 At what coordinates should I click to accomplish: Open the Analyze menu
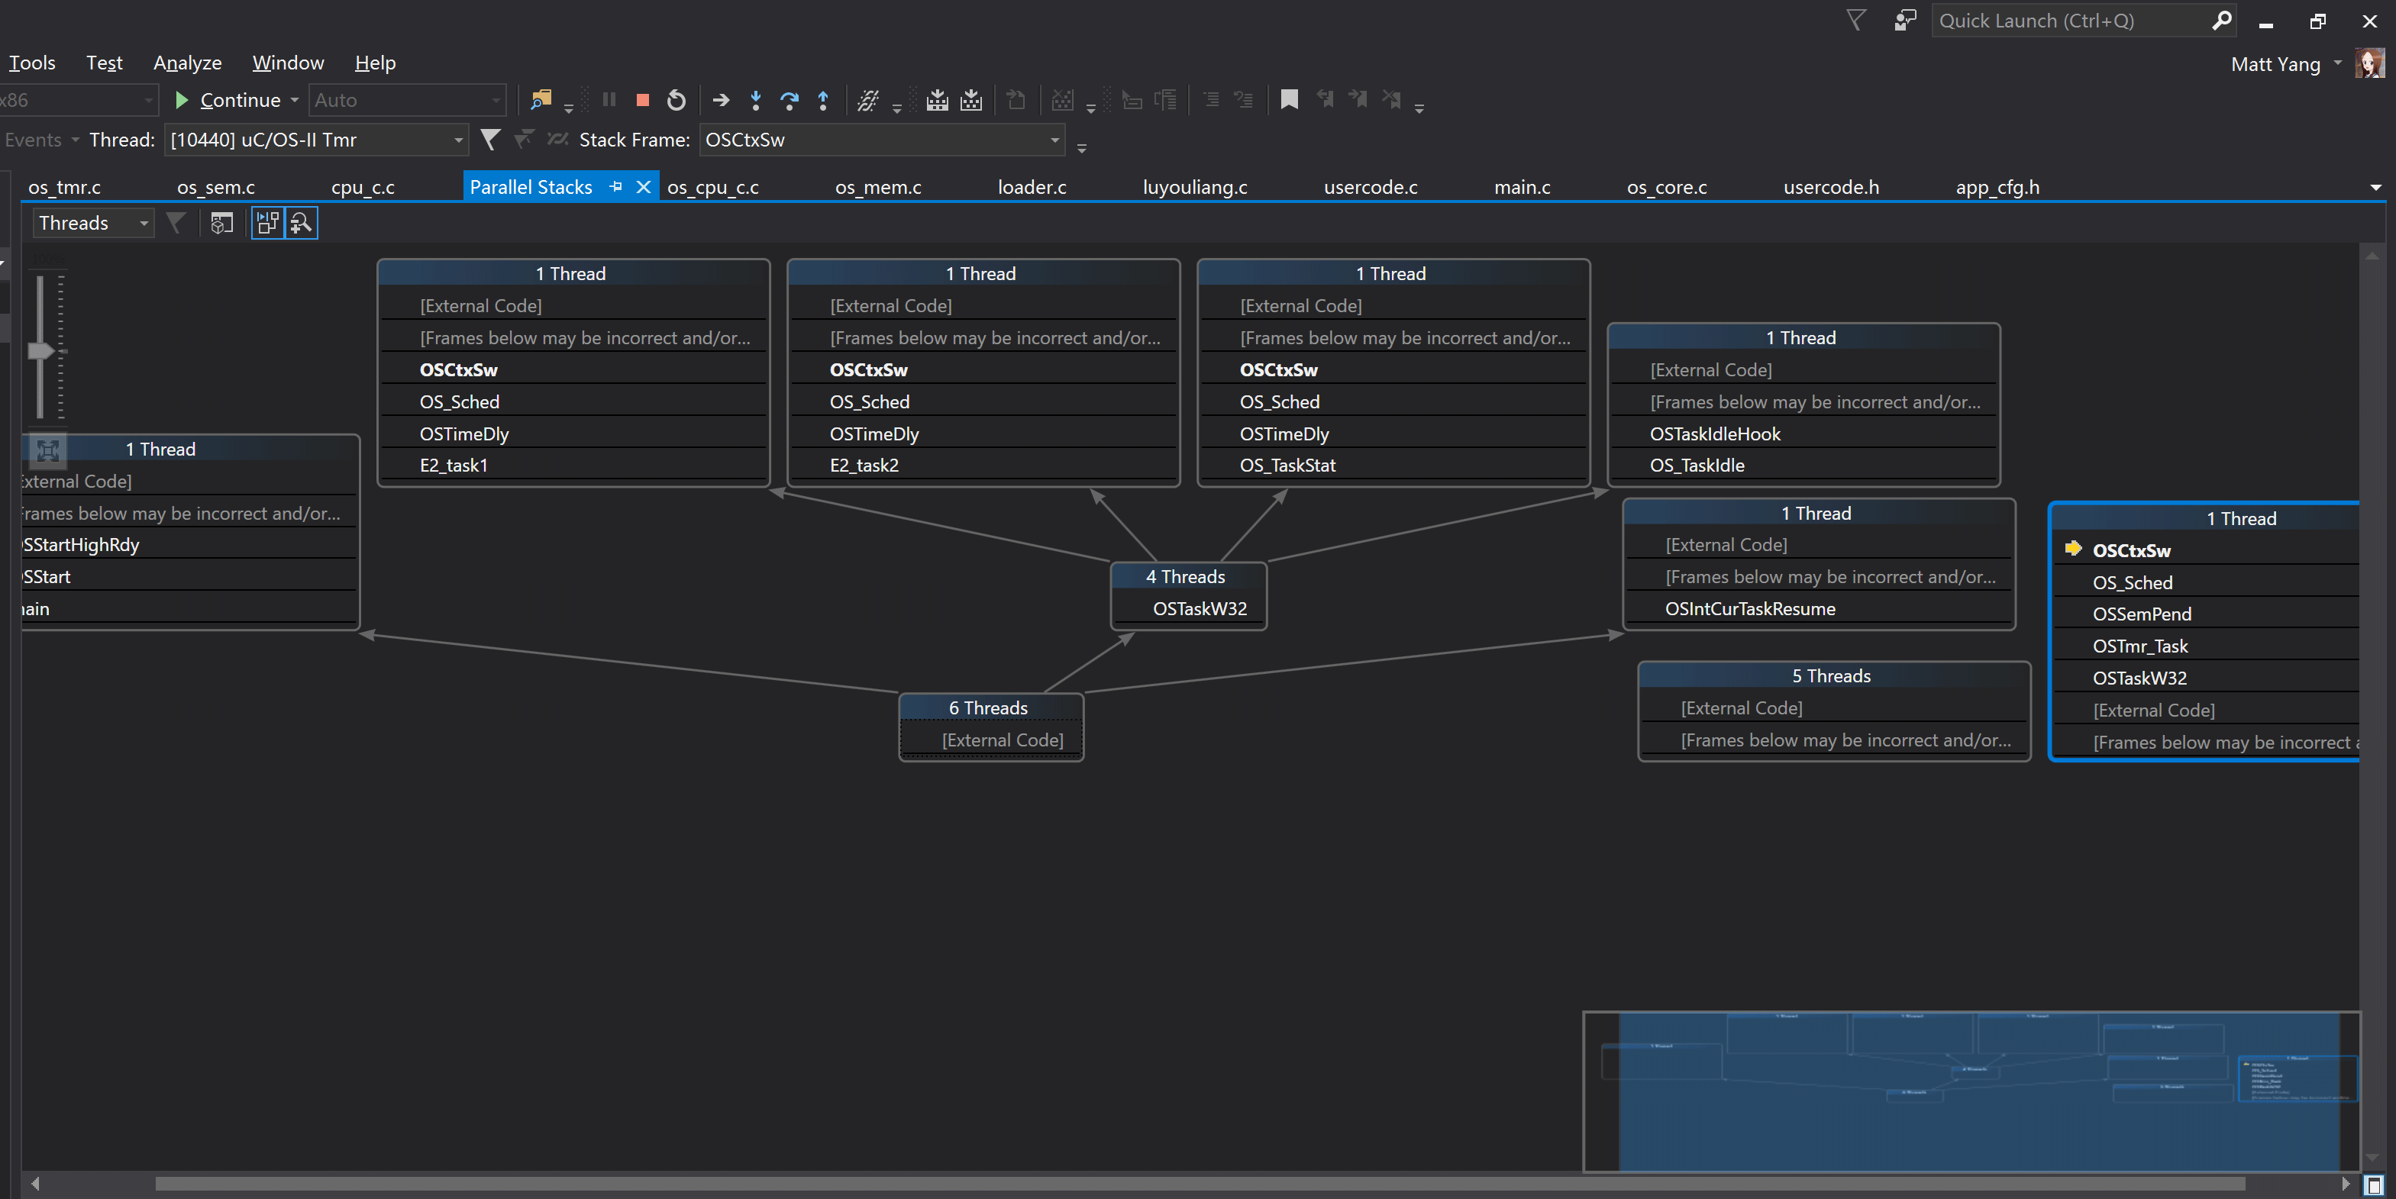pyautogui.click(x=187, y=63)
